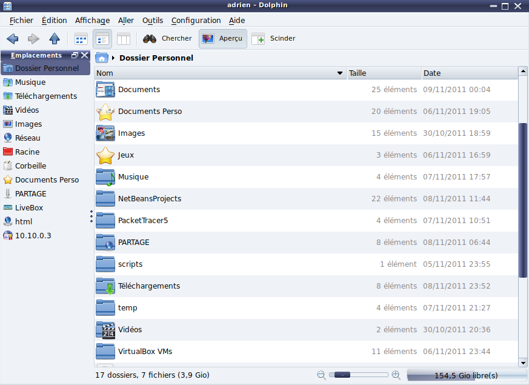Open the Outils menu
This screenshot has width=529, height=385.
coord(153,21)
